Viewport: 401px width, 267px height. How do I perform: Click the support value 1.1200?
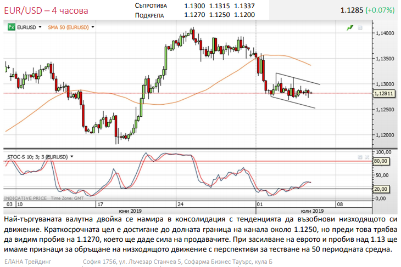[244, 15]
